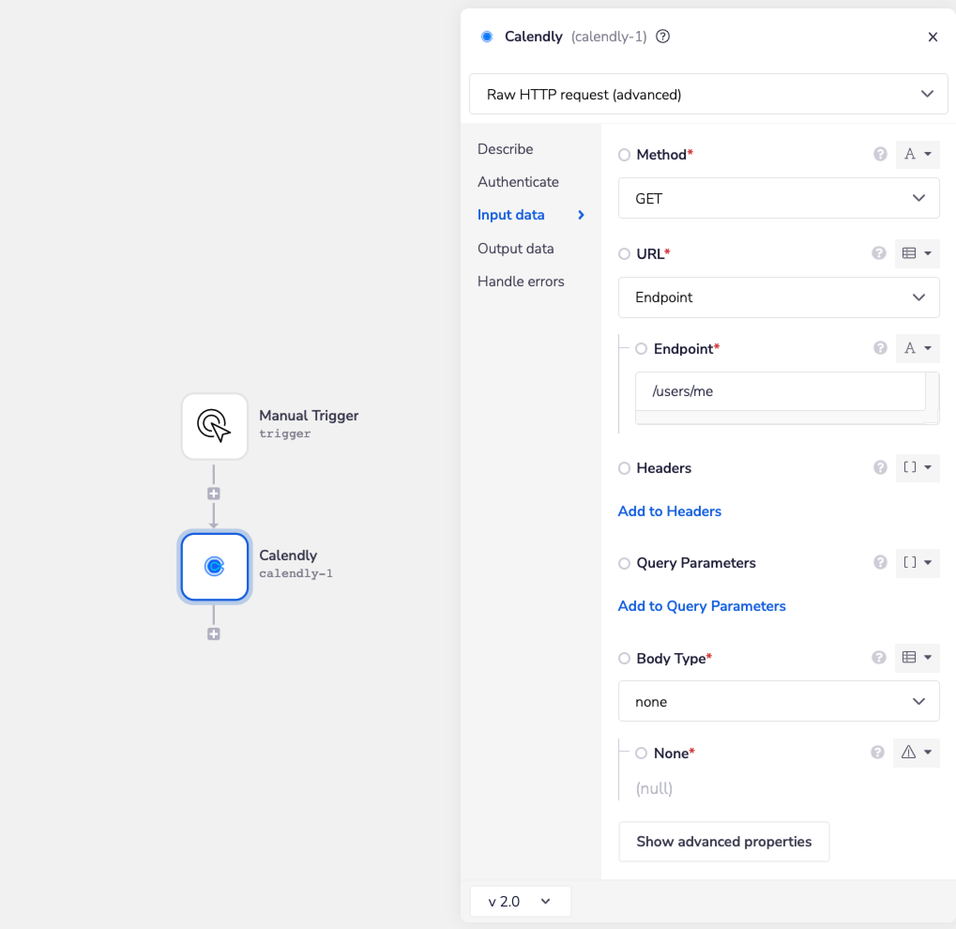Click the plus icon below Calendly node
Image resolution: width=956 pixels, height=929 pixels.
pos(213,634)
